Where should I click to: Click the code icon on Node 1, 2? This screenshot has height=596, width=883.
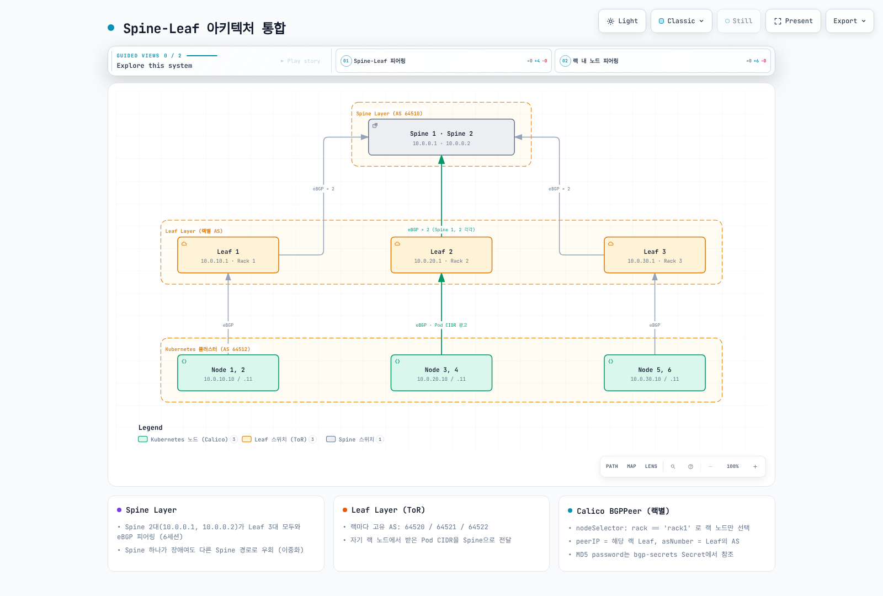pyautogui.click(x=184, y=361)
